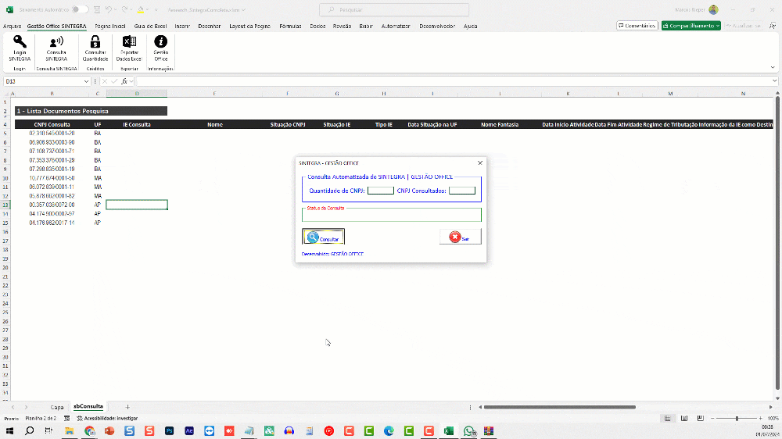The height and width of the screenshot is (439, 782).
Task: Open the Layout da Página tab
Action: point(249,26)
